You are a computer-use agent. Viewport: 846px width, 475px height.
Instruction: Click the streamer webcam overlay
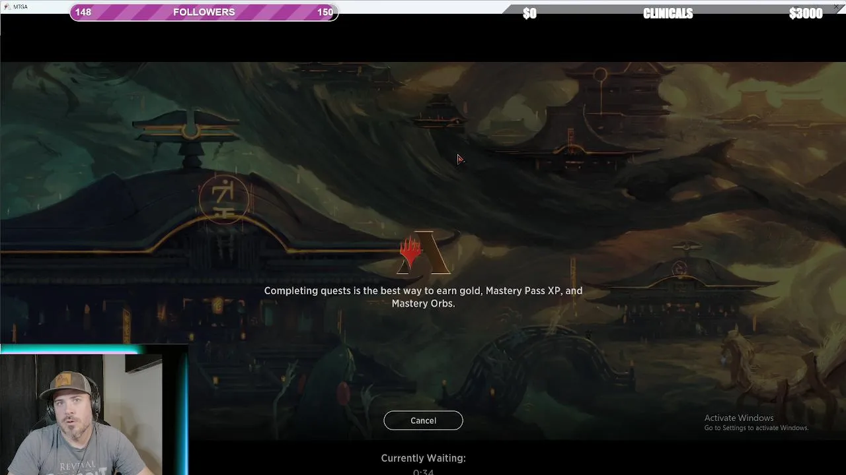pos(93,410)
